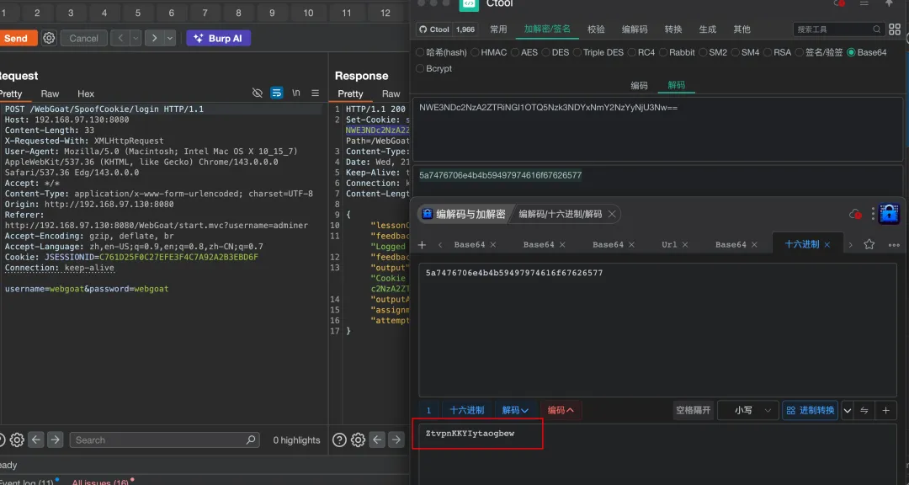Go to next request with forward arrow
The height and width of the screenshot is (485, 909).
pyautogui.click(x=154, y=38)
